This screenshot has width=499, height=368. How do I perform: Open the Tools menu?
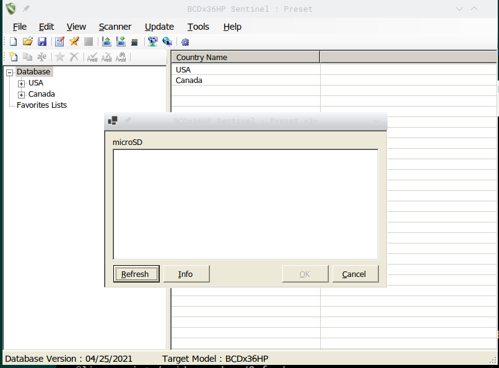click(x=198, y=27)
